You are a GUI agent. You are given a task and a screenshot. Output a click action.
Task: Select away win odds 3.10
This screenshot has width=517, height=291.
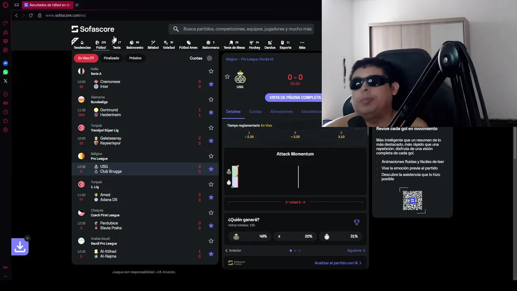[341, 135]
